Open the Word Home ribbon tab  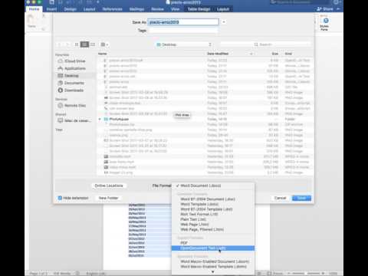(34, 9)
